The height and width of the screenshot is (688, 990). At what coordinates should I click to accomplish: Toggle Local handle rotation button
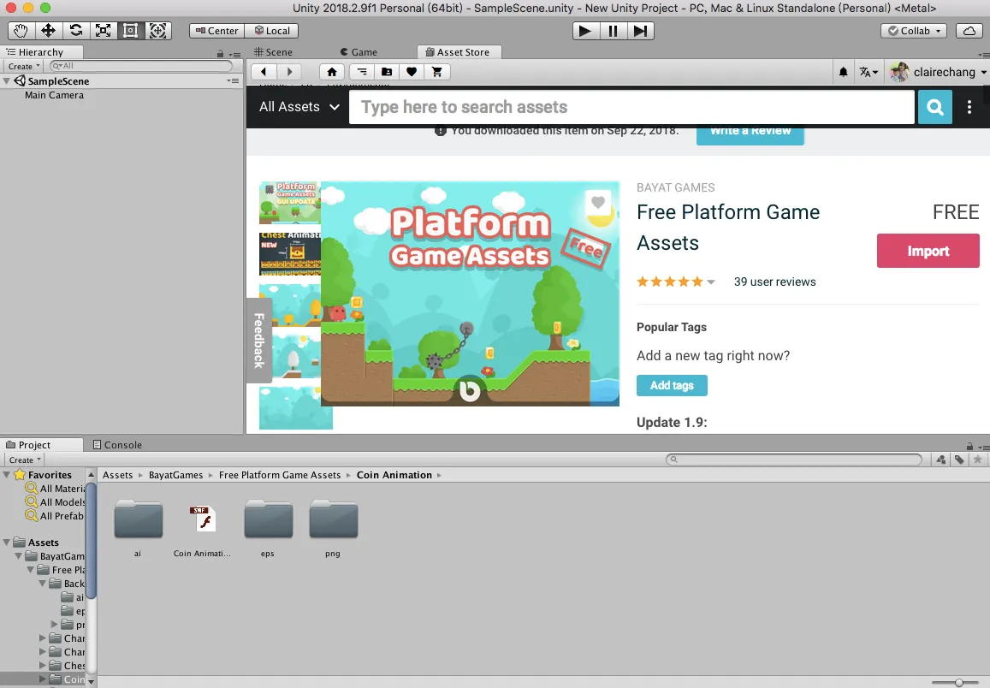click(x=271, y=30)
